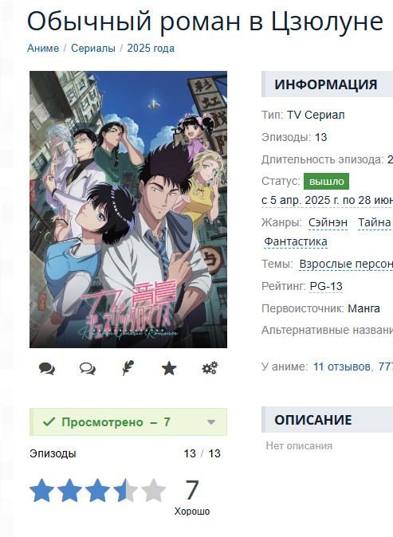The width and height of the screenshot is (393, 537).
Task: Click the PG-13 rating label
Action: coord(326,286)
